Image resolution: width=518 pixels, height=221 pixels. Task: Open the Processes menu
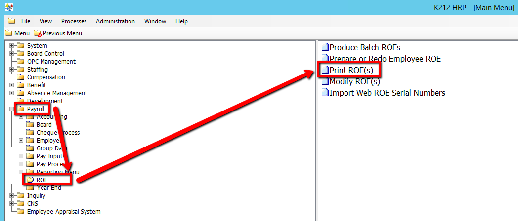pyautogui.click(x=74, y=21)
